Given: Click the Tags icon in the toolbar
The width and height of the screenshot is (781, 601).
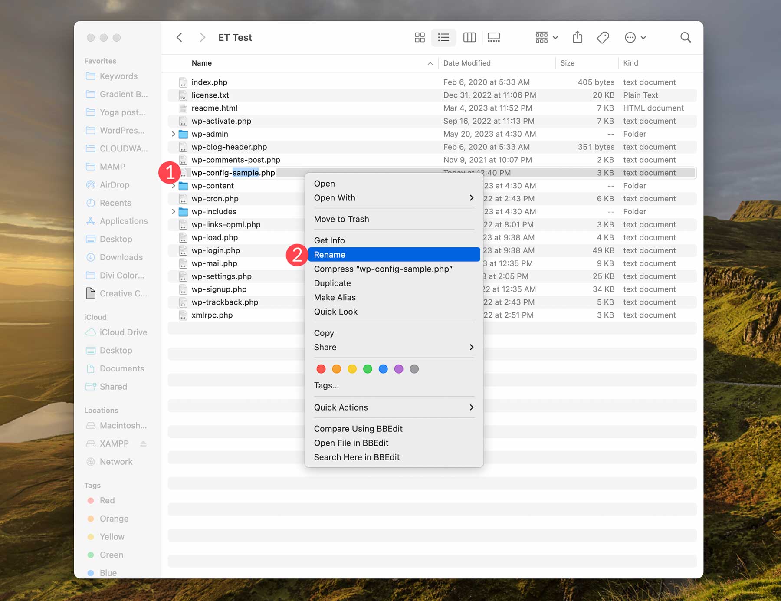Looking at the screenshot, I should pos(603,37).
